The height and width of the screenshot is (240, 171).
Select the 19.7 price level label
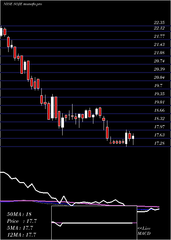[158, 86]
